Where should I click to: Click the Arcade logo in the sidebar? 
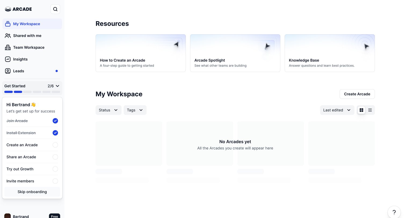point(18,9)
